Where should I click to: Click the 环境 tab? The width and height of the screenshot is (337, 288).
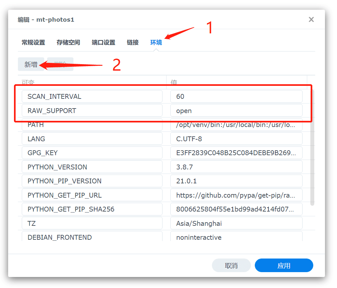click(156, 42)
